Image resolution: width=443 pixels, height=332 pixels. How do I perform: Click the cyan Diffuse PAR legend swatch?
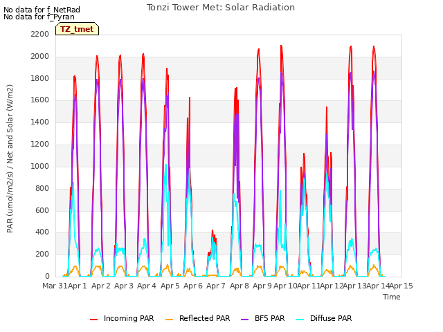point(300,319)
